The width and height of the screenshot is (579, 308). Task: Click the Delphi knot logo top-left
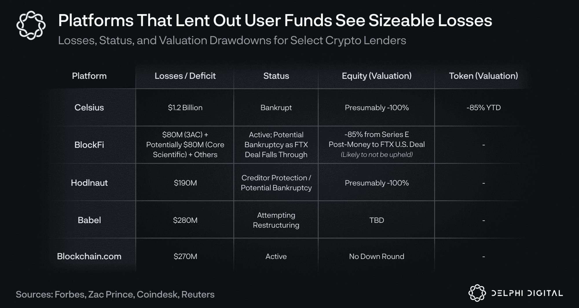(x=31, y=25)
